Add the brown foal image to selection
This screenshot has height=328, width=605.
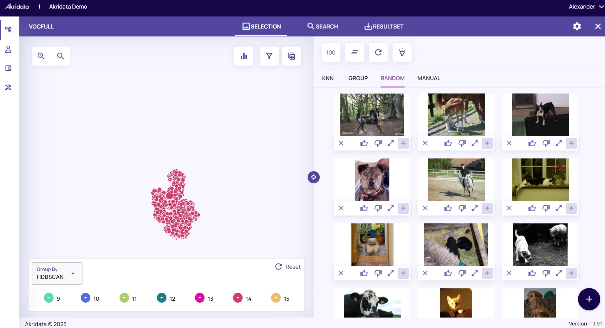pos(487,143)
